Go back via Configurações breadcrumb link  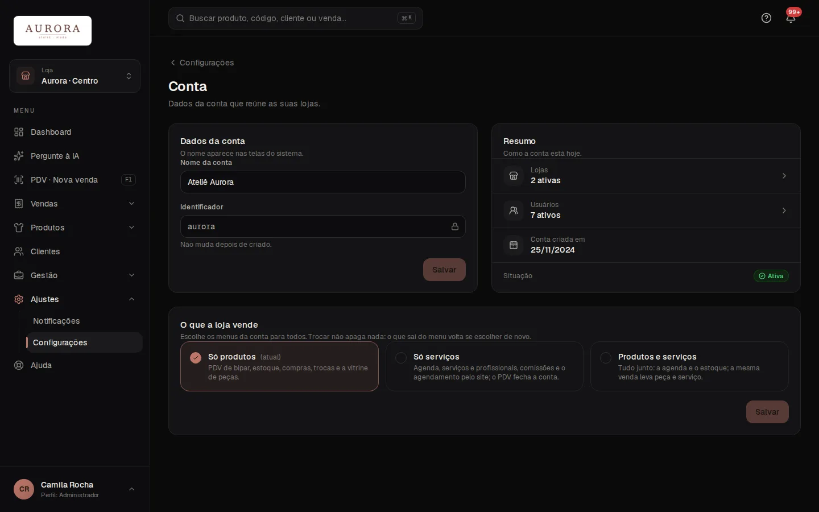point(202,63)
